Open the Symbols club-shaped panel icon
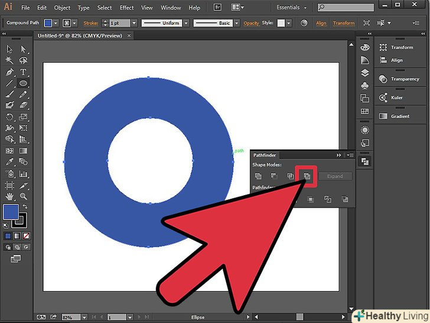 click(x=364, y=86)
